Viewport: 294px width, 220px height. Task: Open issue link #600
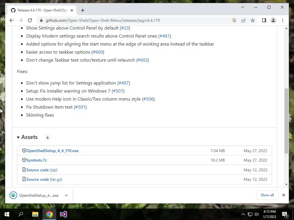tap(98, 52)
